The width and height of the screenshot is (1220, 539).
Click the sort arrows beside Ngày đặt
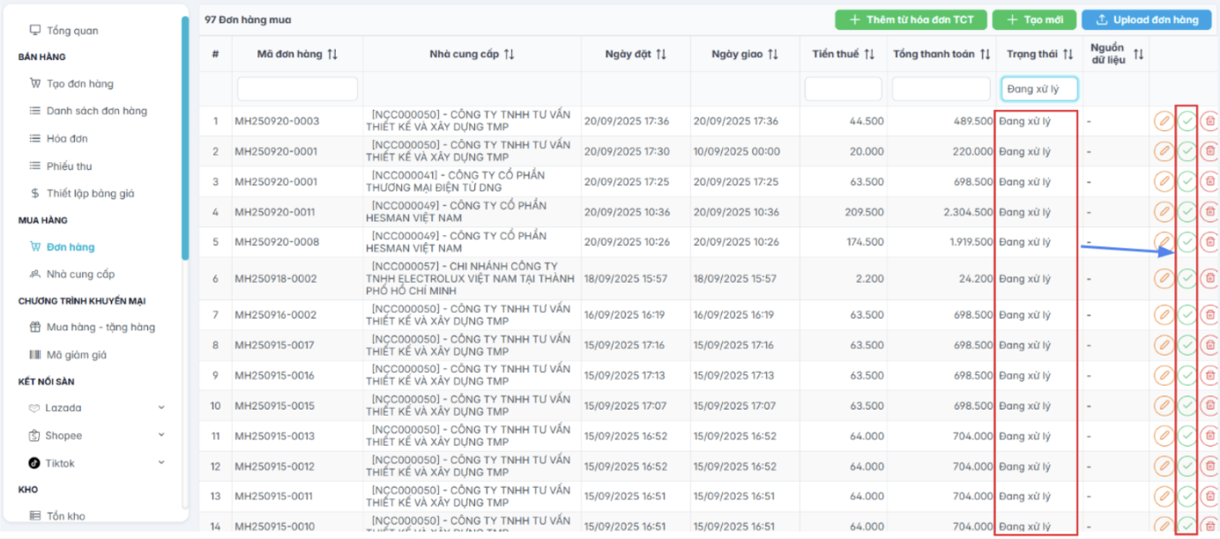pyautogui.click(x=661, y=55)
